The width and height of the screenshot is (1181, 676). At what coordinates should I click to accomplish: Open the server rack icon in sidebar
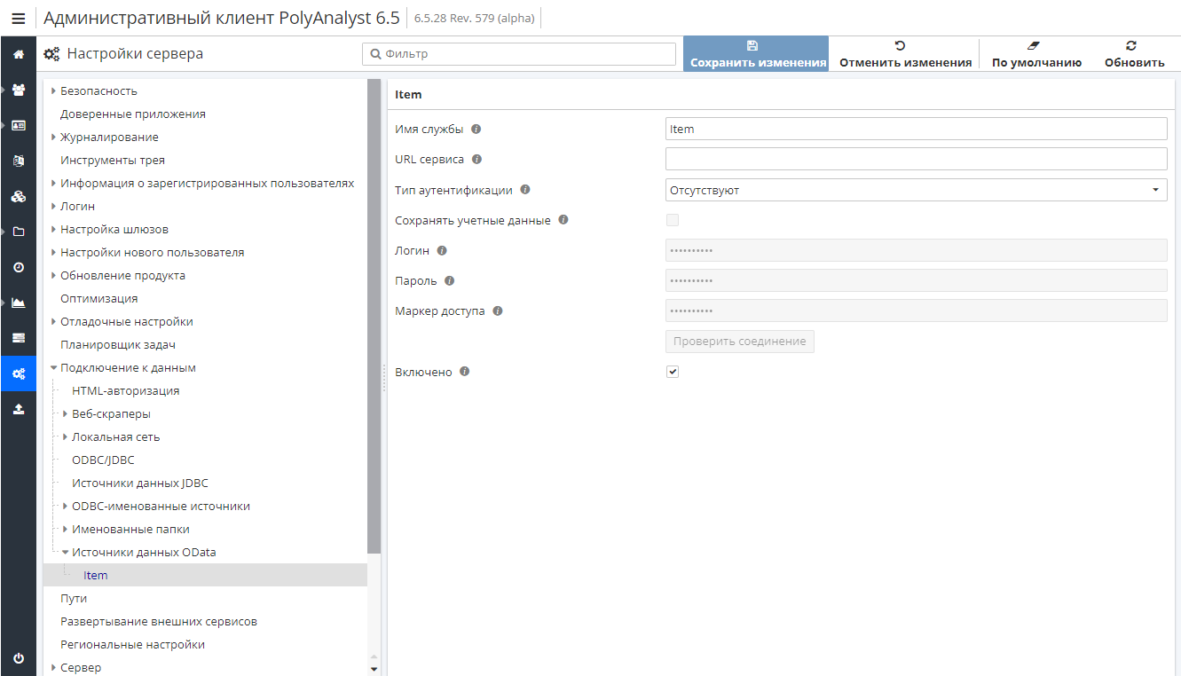[x=19, y=338]
